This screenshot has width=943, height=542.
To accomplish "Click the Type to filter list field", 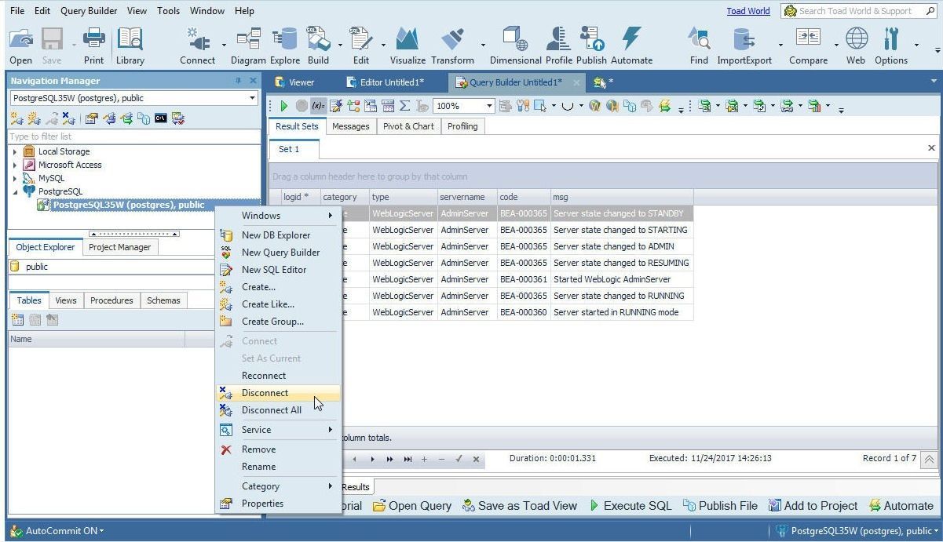I will click(x=133, y=136).
